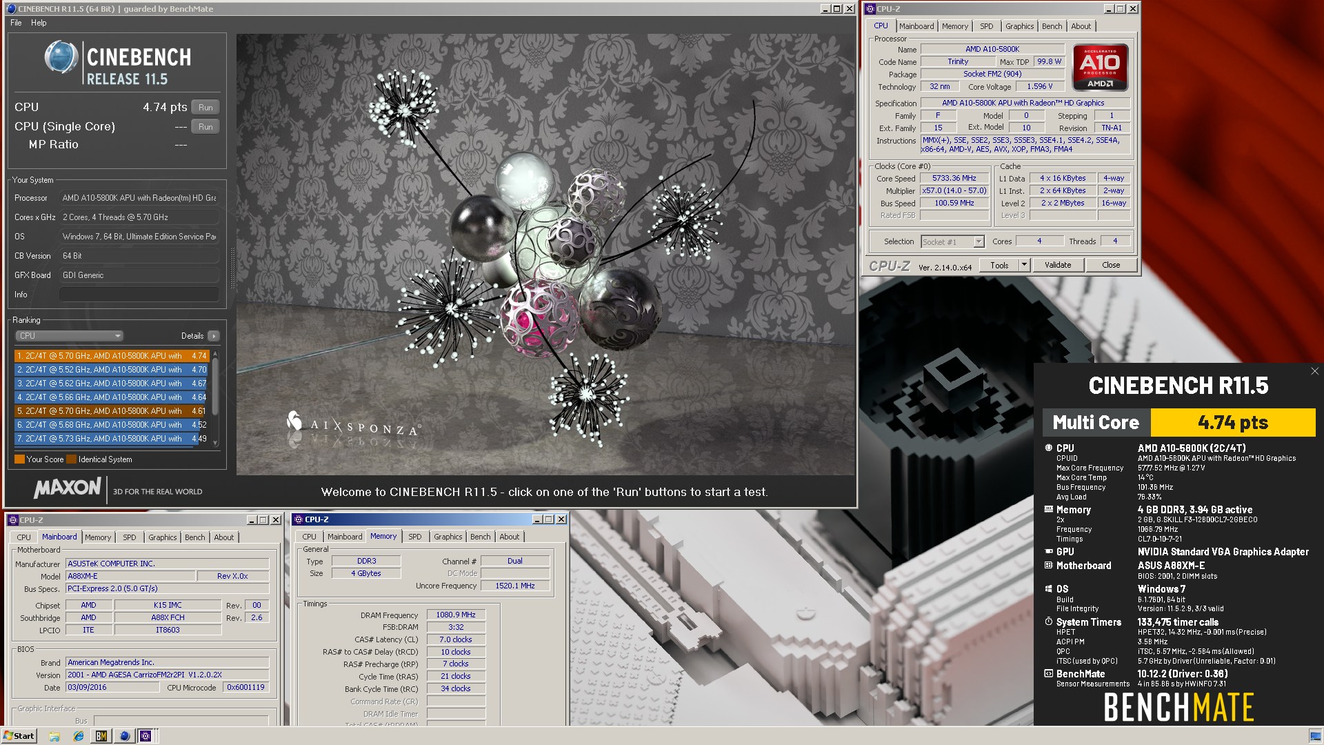Click the MAXON logo in Cinebench

click(x=68, y=488)
